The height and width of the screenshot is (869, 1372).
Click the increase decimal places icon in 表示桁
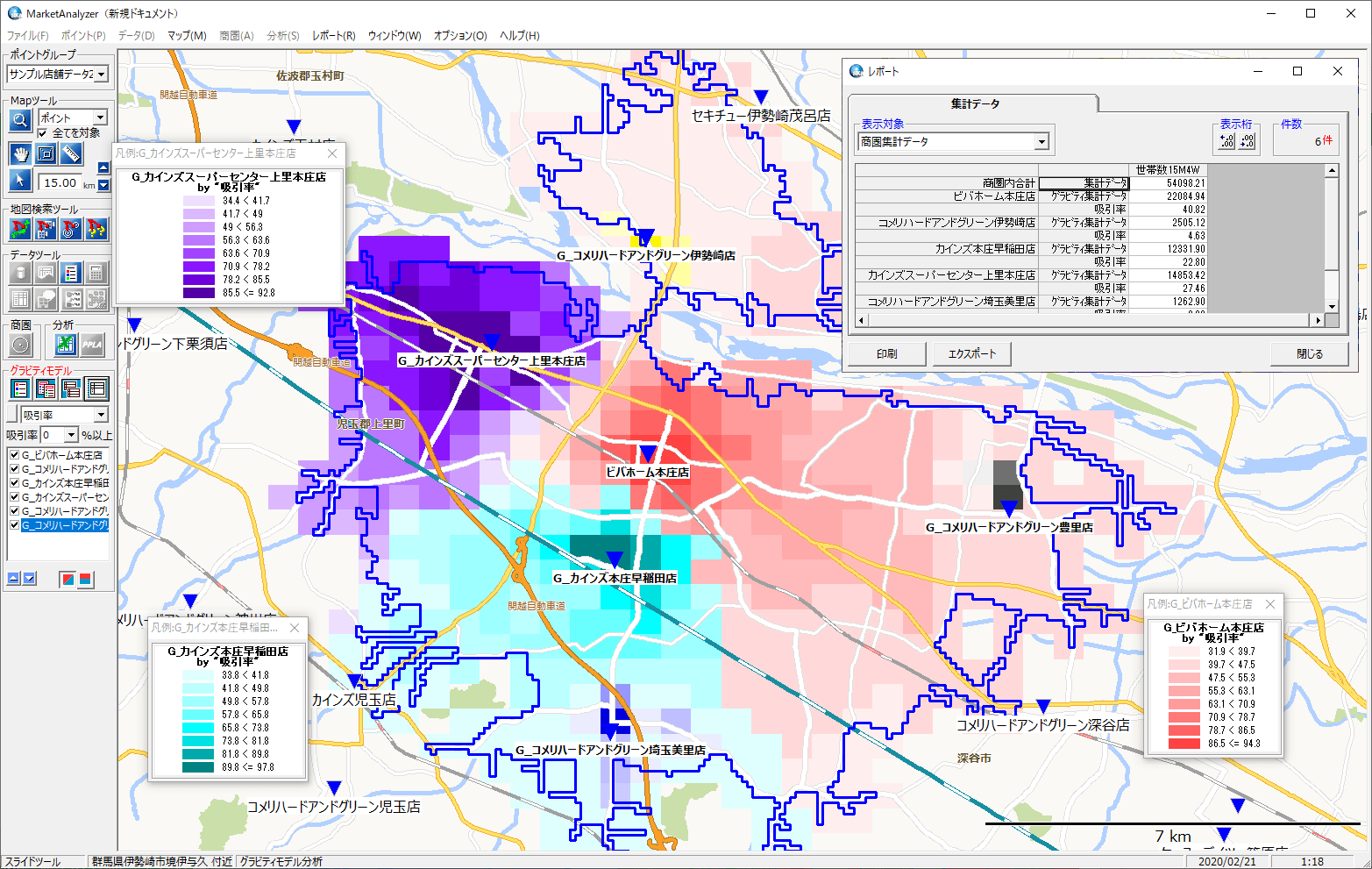[x=1226, y=141]
